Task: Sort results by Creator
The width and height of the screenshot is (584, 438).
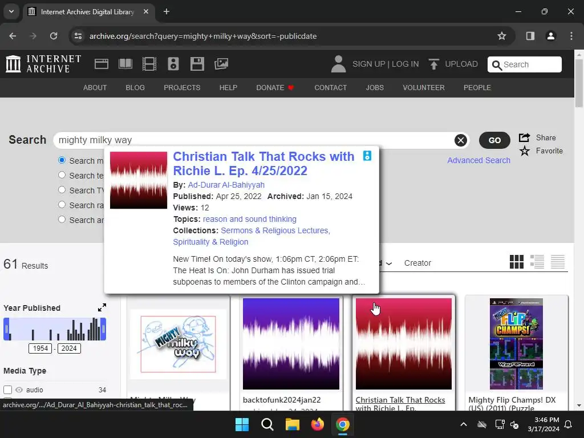Action: [x=417, y=263]
